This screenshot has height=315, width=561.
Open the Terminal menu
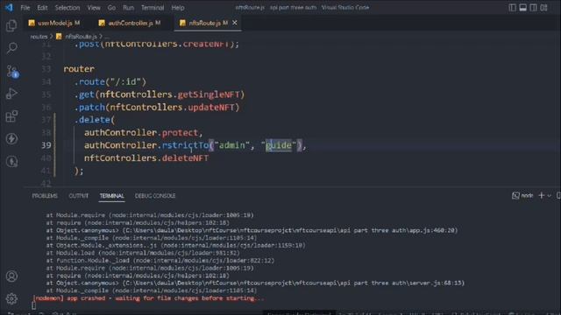click(x=153, y=8)
